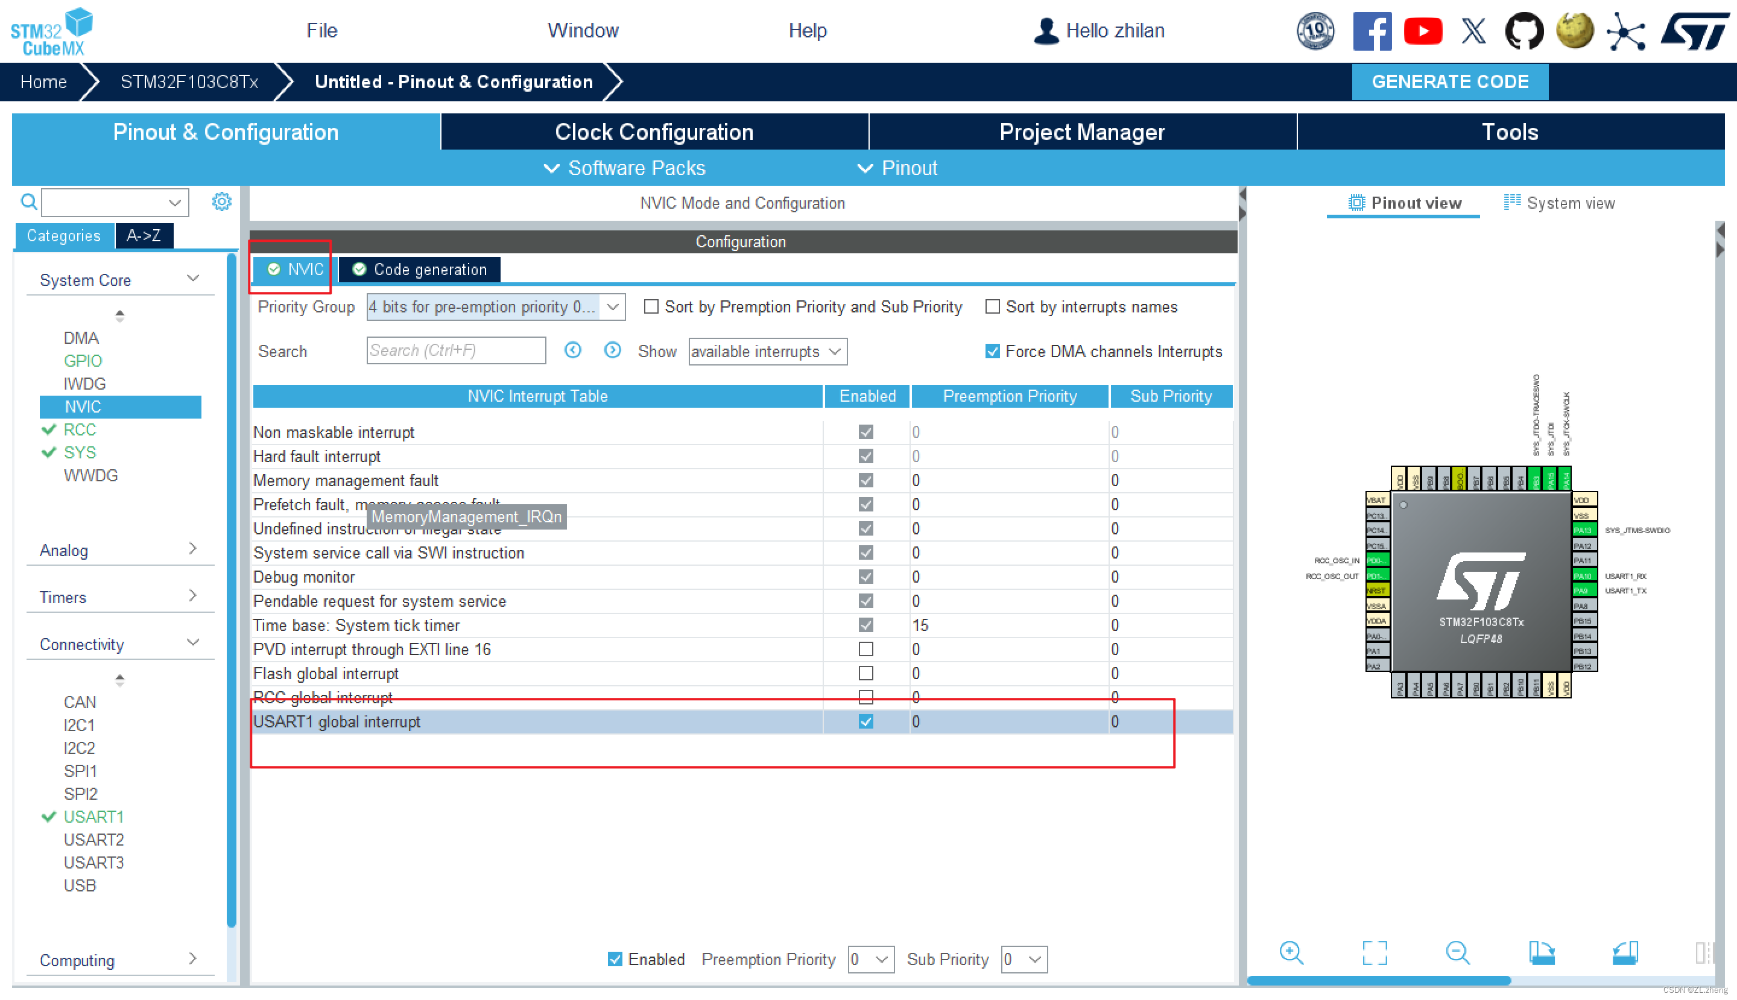Screen dimensions: 1737x1000
Task: Open the Help menu
Action: pyautogui.click(x=807, y=31)
